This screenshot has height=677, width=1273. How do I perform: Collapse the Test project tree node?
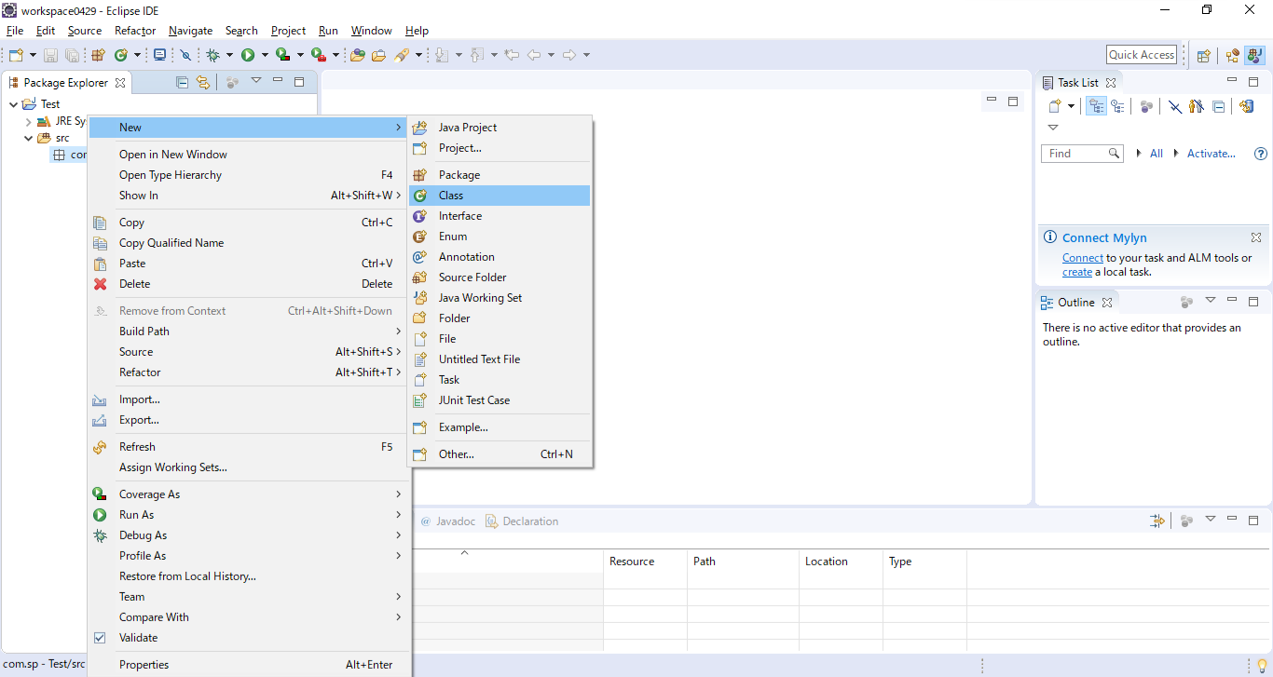13,104
